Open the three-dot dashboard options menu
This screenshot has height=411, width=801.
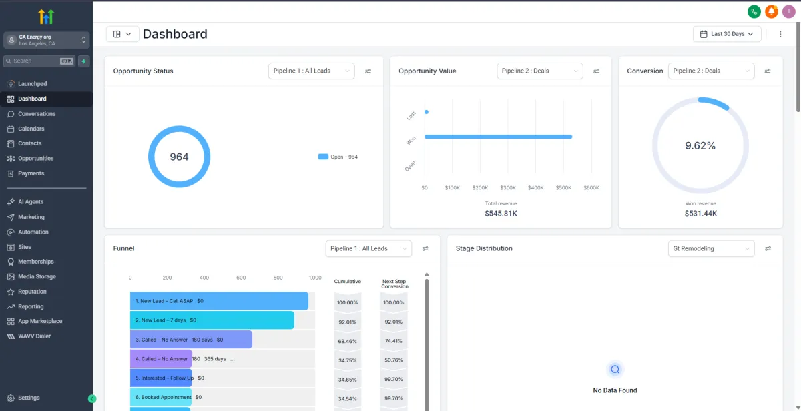tap(780, 34)
